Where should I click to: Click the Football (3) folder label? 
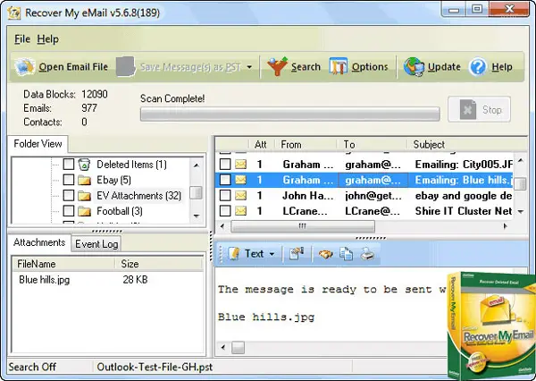(x=120, y=211)
